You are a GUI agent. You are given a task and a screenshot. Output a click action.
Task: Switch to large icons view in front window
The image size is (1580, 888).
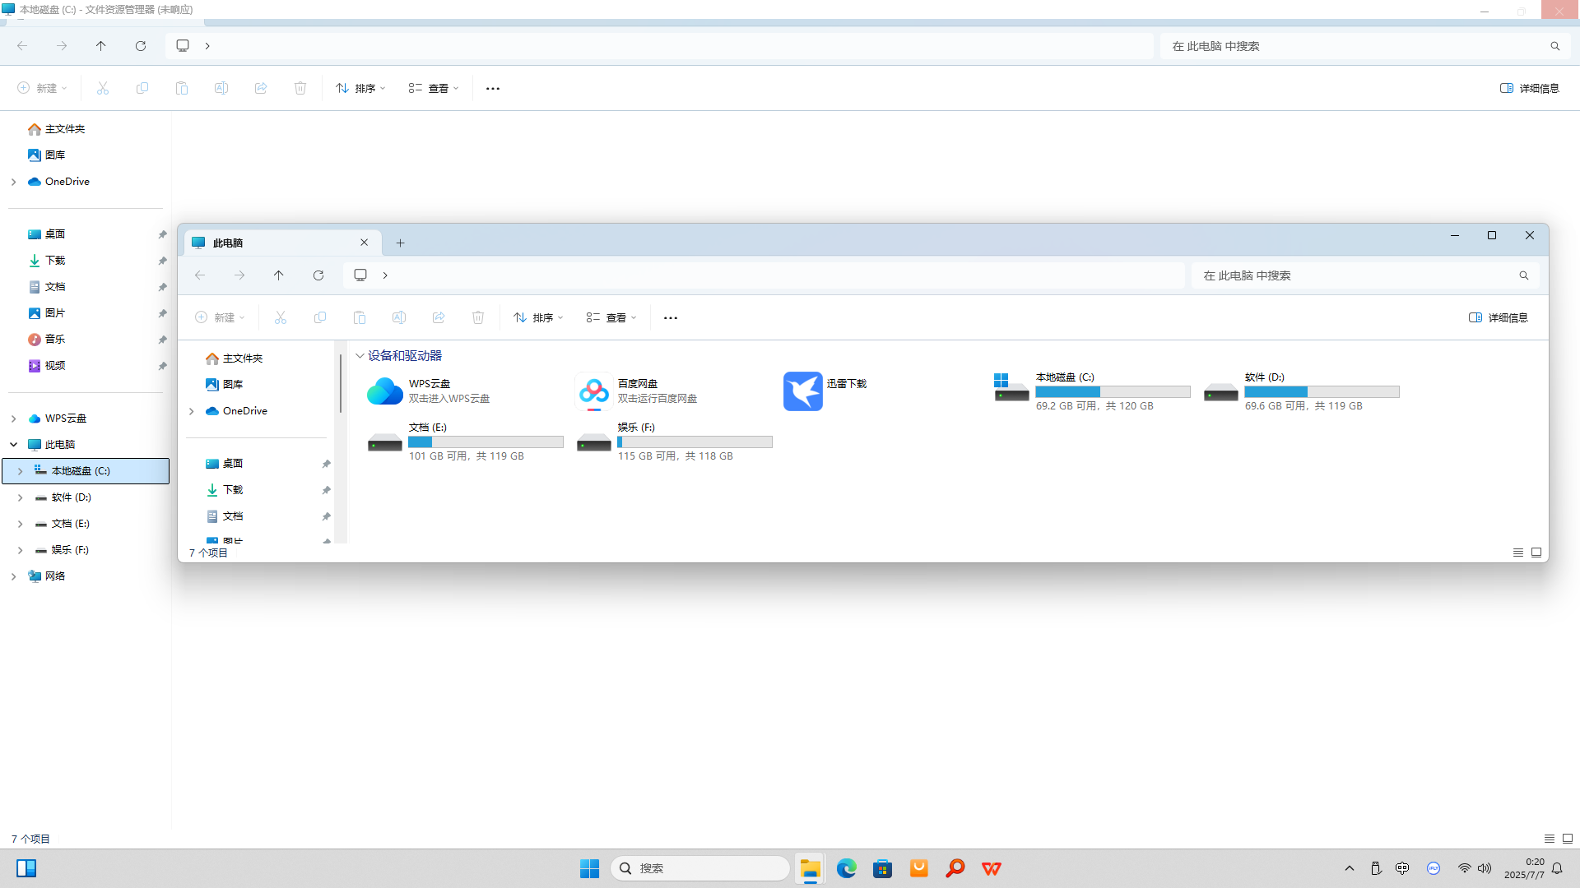click(x=1536, y=553)
